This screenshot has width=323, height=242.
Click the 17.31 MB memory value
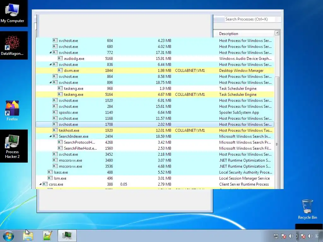click(163, 53)
